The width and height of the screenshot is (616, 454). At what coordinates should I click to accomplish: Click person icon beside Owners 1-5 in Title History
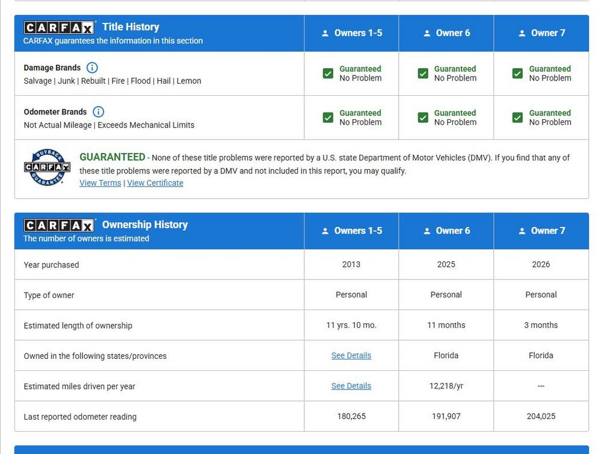[325, 33]
